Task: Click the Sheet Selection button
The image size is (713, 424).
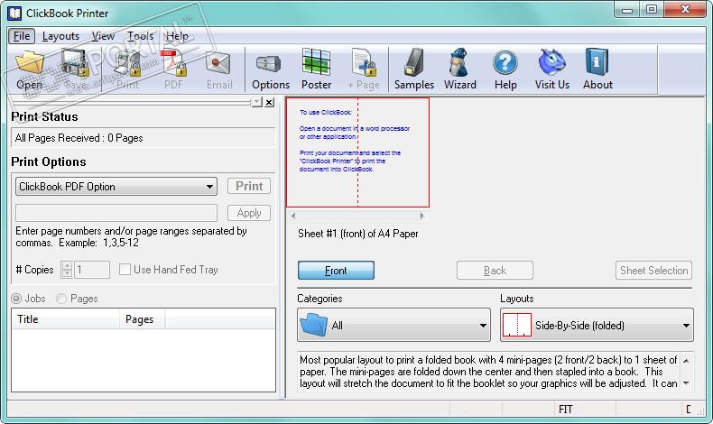Action: pos(654,271)
